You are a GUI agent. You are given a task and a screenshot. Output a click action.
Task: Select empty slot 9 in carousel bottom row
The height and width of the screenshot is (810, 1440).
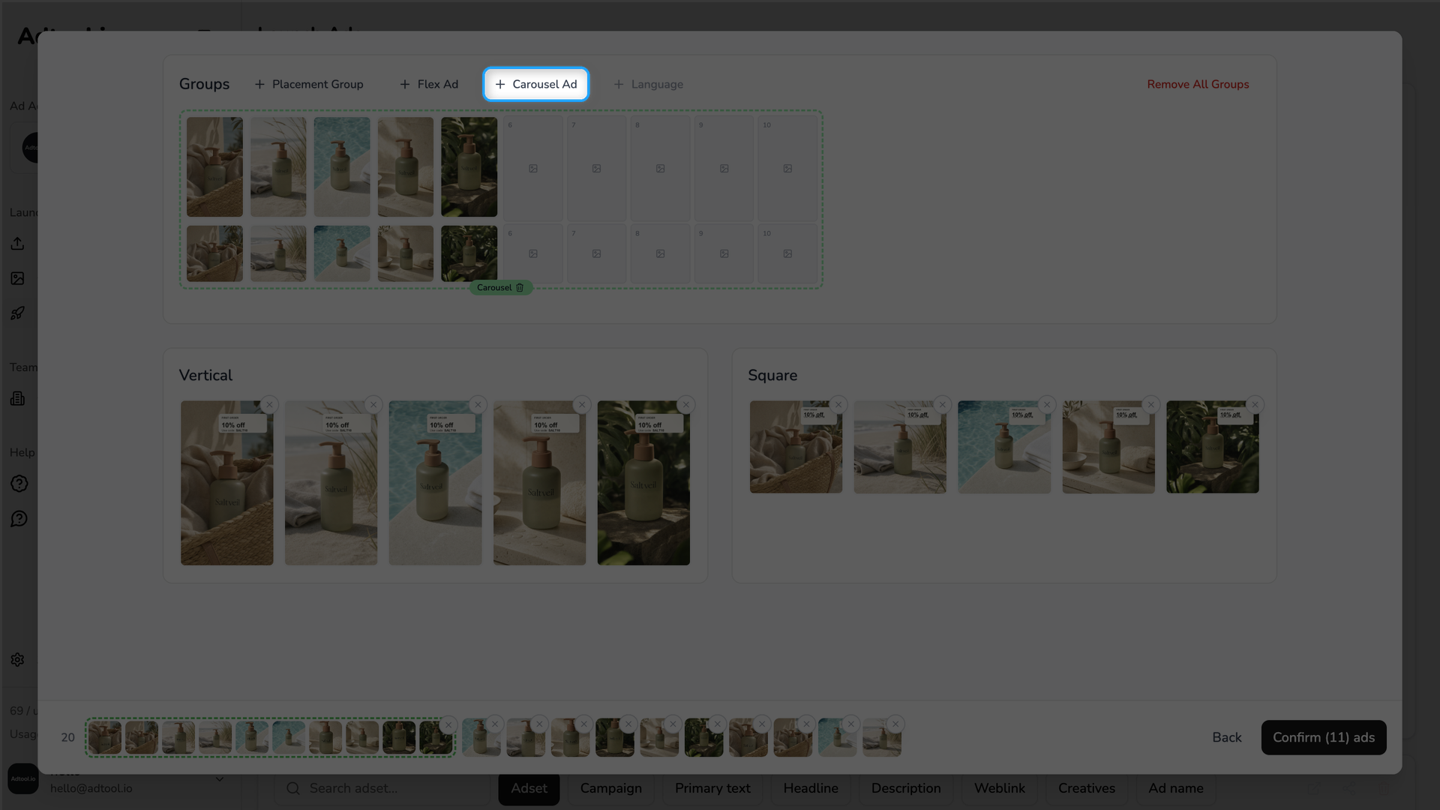(x=724, y=253)
